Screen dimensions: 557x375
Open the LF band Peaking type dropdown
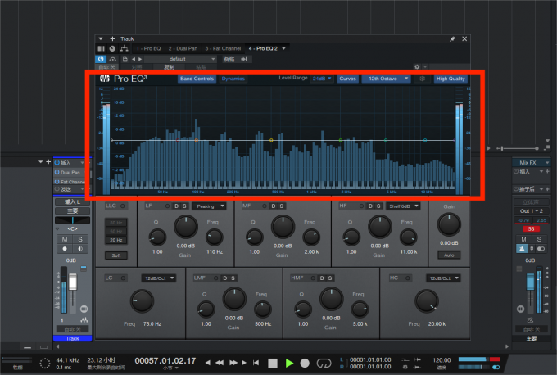point(208,206)
